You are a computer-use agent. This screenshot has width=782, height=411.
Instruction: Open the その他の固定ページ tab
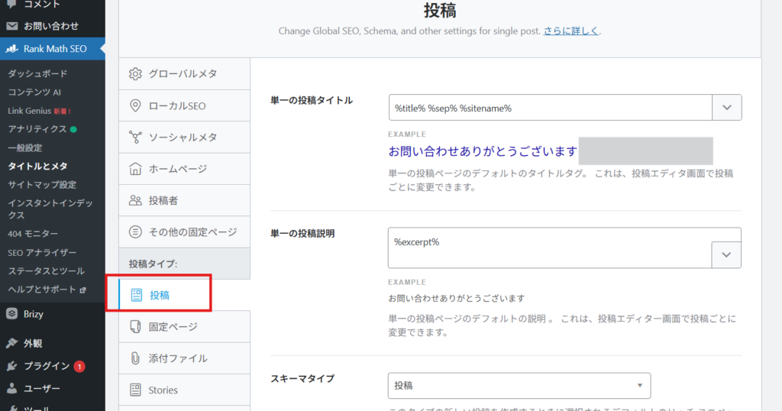(x=192, y=231)
